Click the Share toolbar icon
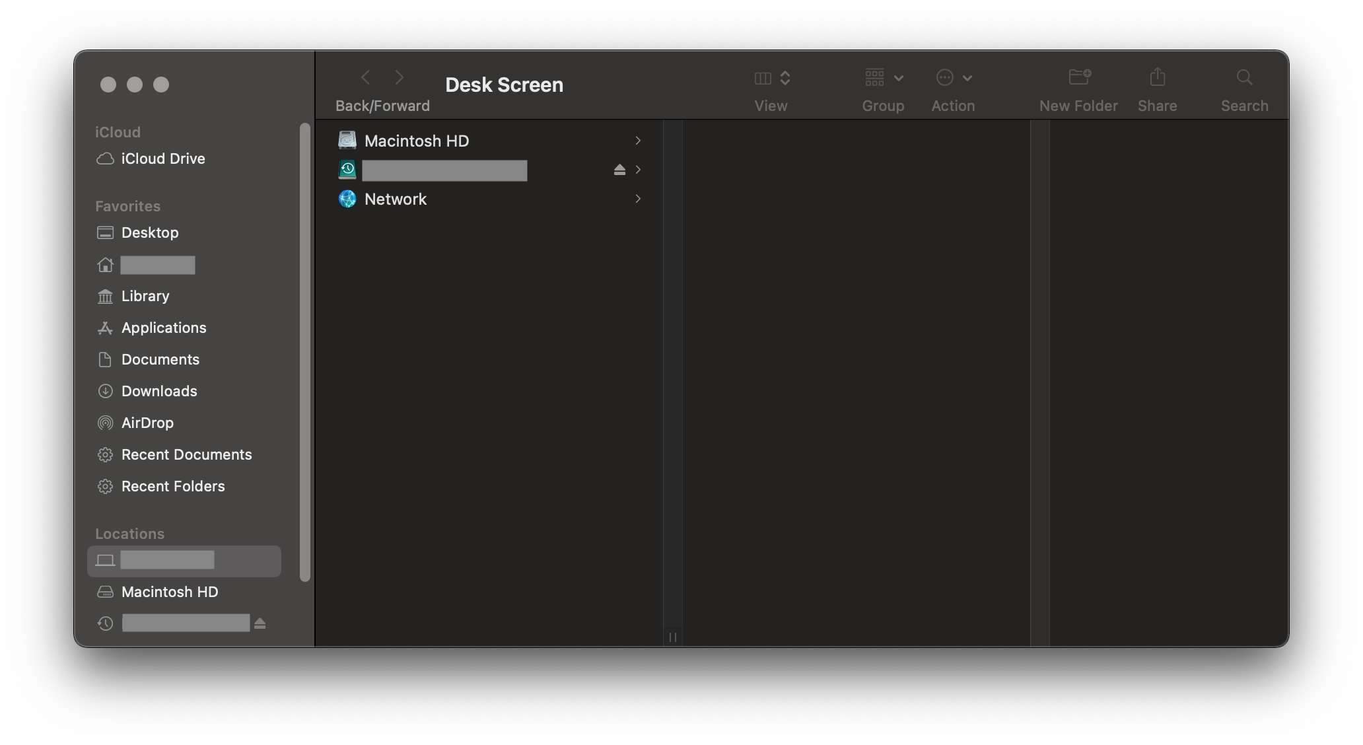1363x745 pixels. coord(1157,78)
